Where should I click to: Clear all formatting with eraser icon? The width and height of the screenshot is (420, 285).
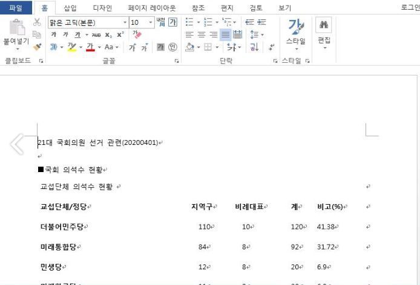point(137,34)
